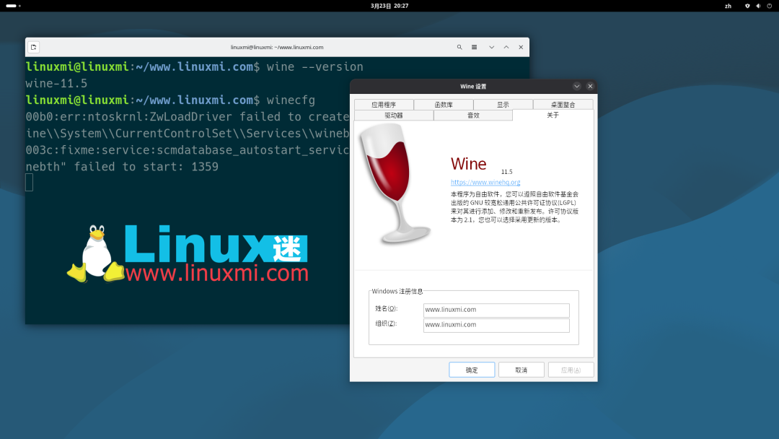
Task: Open the terminal hamburger menu
Action: 474,46
